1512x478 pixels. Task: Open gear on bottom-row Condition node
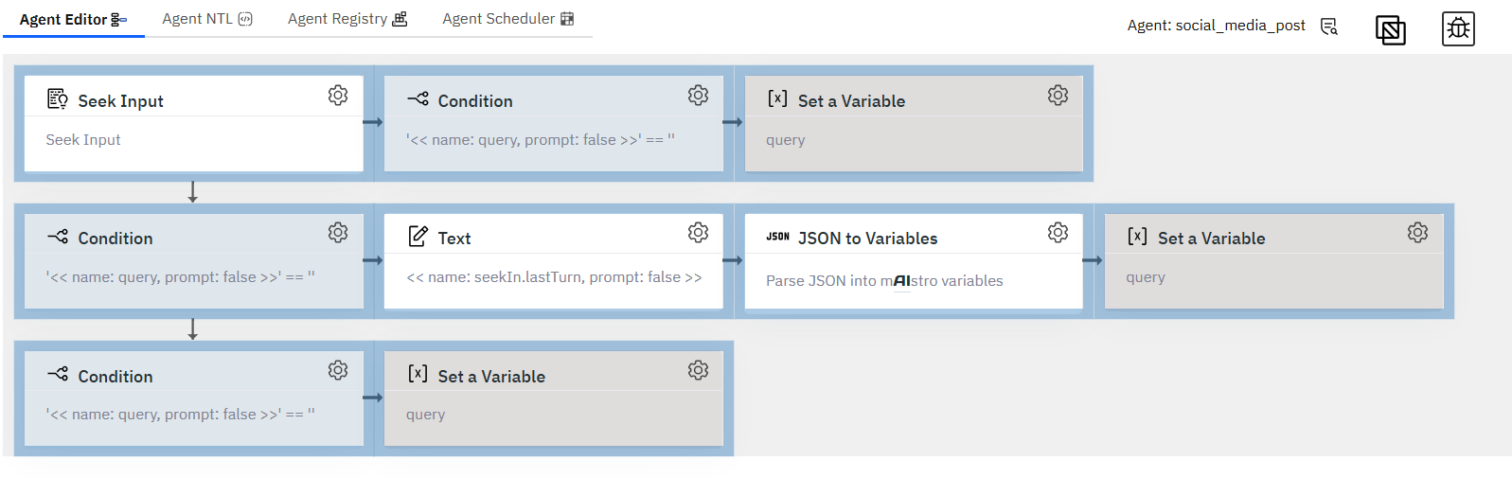point(338,370)
